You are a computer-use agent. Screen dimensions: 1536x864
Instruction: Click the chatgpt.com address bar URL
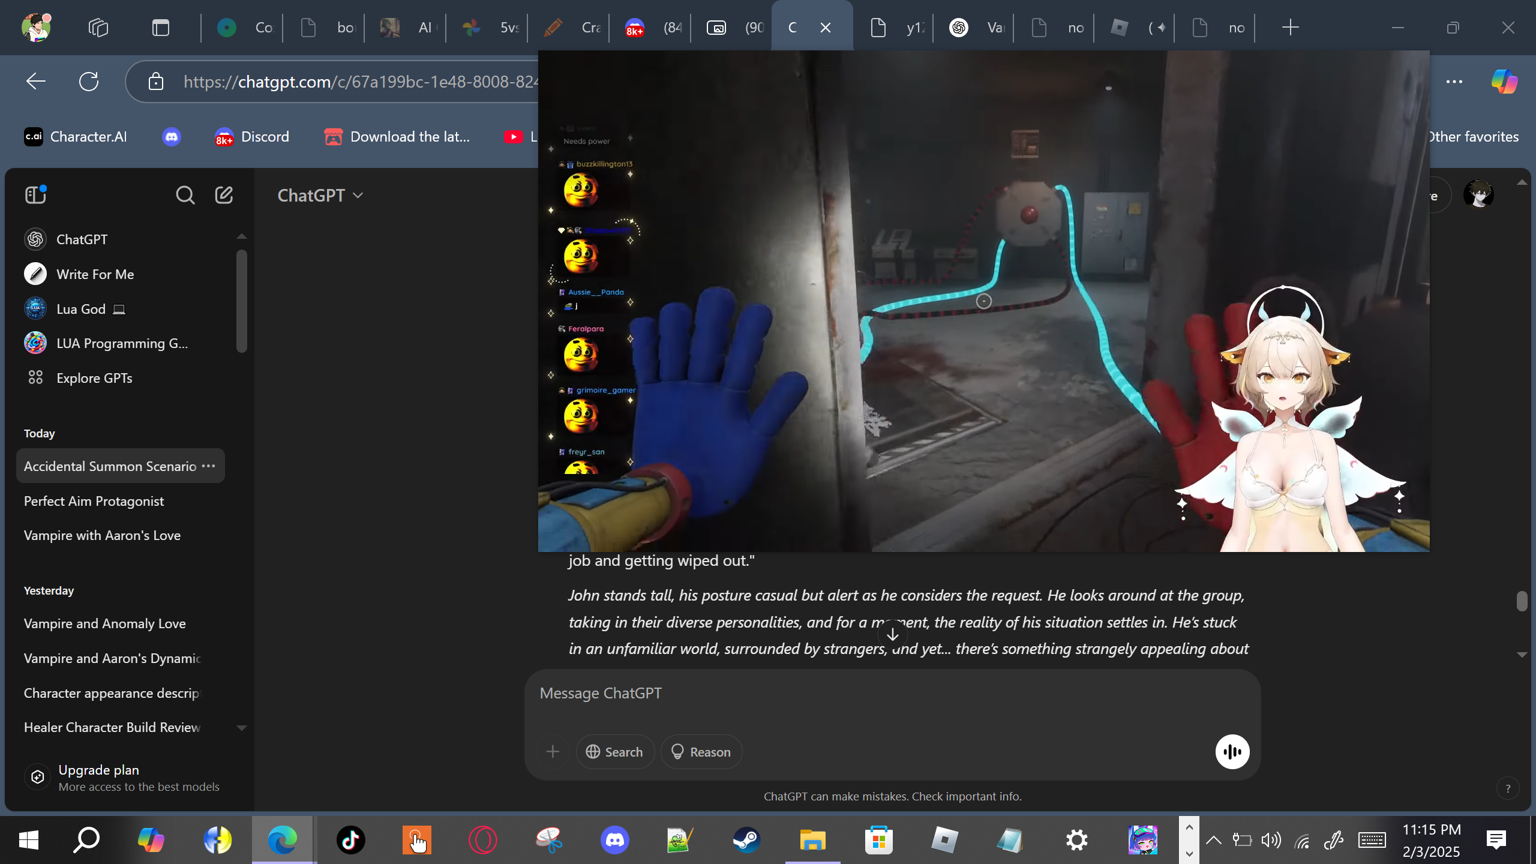coord(361,82)
